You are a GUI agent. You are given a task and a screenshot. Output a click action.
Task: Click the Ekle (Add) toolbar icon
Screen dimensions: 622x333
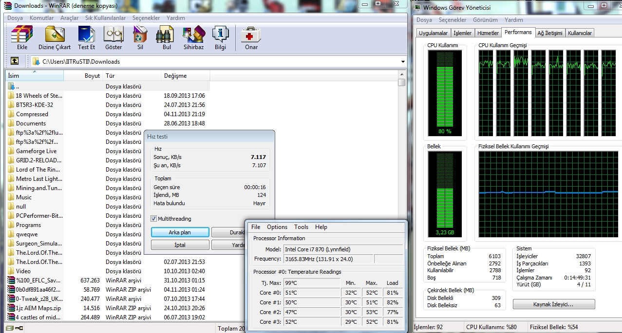coord(22,35)
